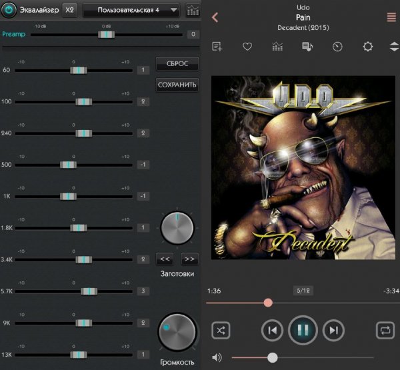400x370 pixels.
Task: Click the 500 Hz value box showing -1
Action: point(143,165)
